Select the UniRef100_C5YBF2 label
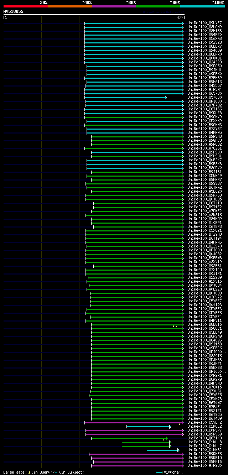The image size is (228, 475). point(204,423)
